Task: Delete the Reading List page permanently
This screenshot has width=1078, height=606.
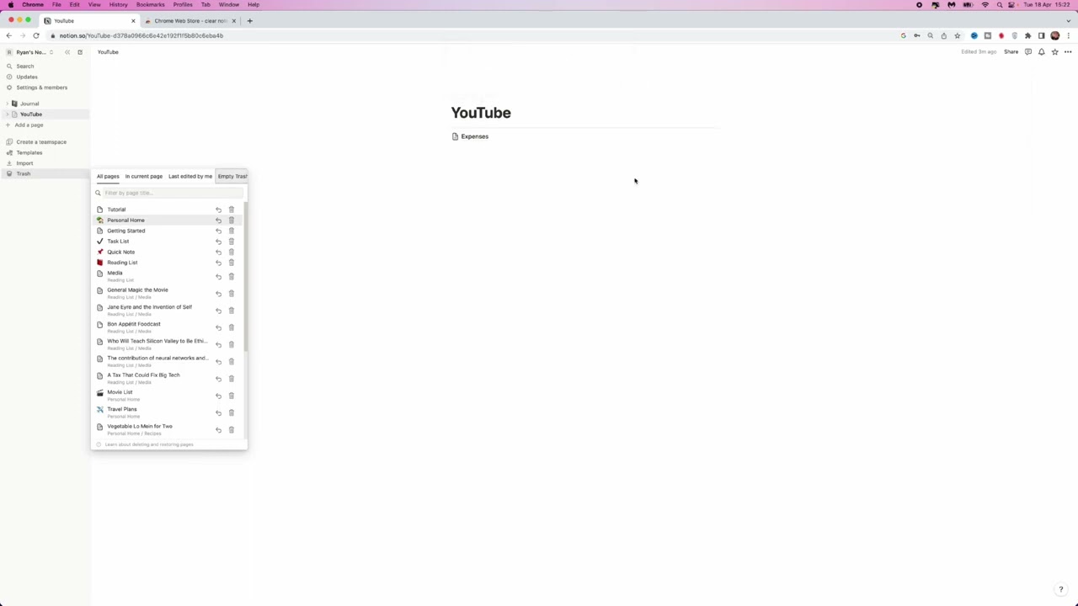Action: pyautogui.click(x=232, y=263)
